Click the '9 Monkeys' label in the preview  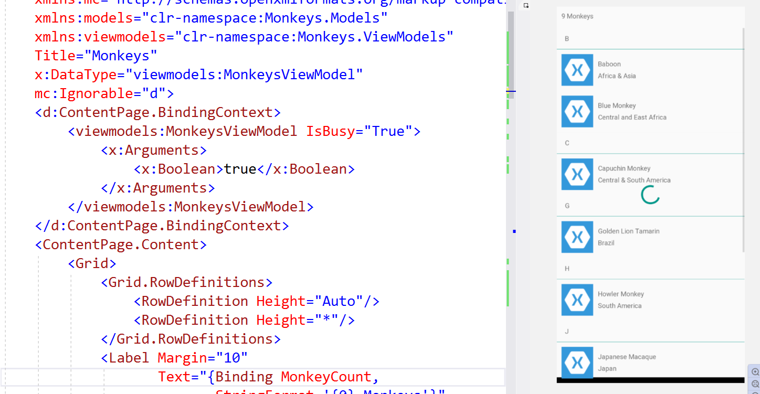(x=577, y=16)
